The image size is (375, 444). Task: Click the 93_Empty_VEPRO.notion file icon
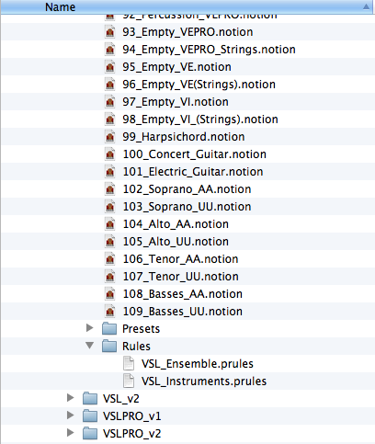point(110,32)
